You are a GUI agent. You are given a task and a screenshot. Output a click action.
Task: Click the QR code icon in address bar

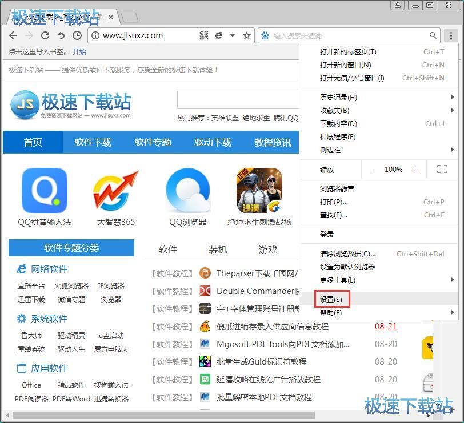[x=204, y=35]
